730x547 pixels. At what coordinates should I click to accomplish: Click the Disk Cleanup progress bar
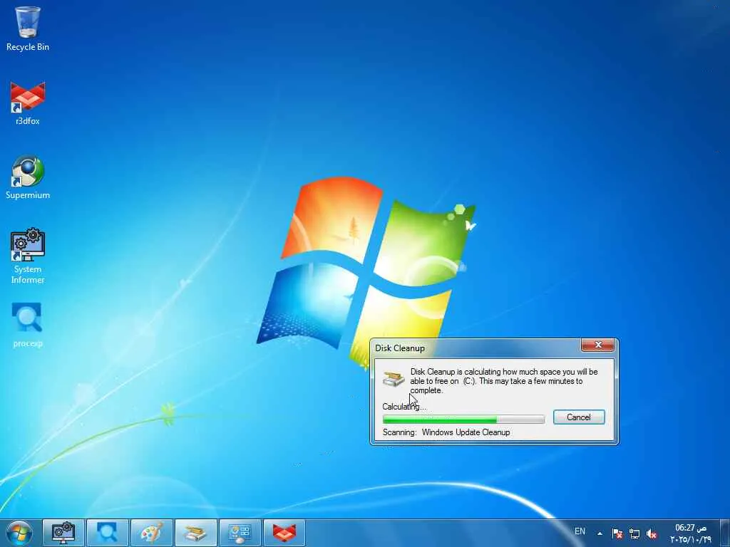[463, 419]
